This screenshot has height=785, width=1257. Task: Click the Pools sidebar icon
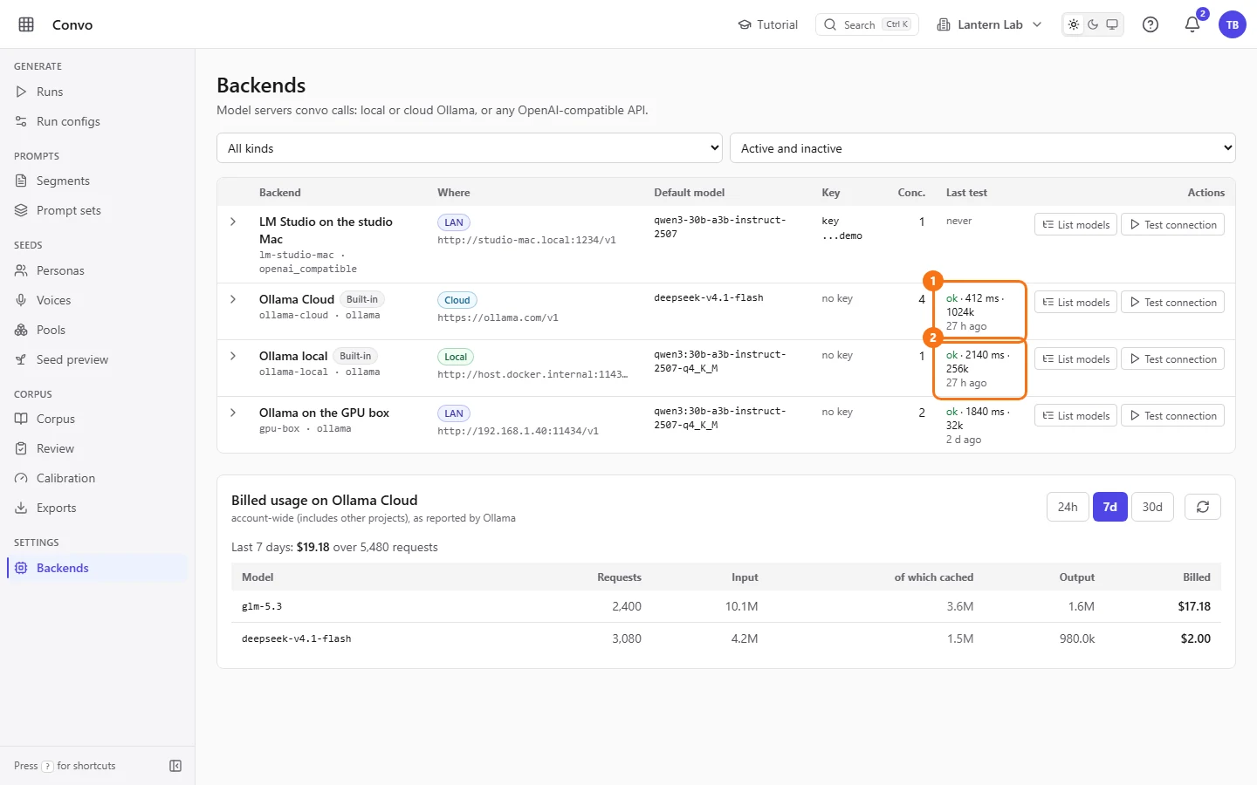21,330
